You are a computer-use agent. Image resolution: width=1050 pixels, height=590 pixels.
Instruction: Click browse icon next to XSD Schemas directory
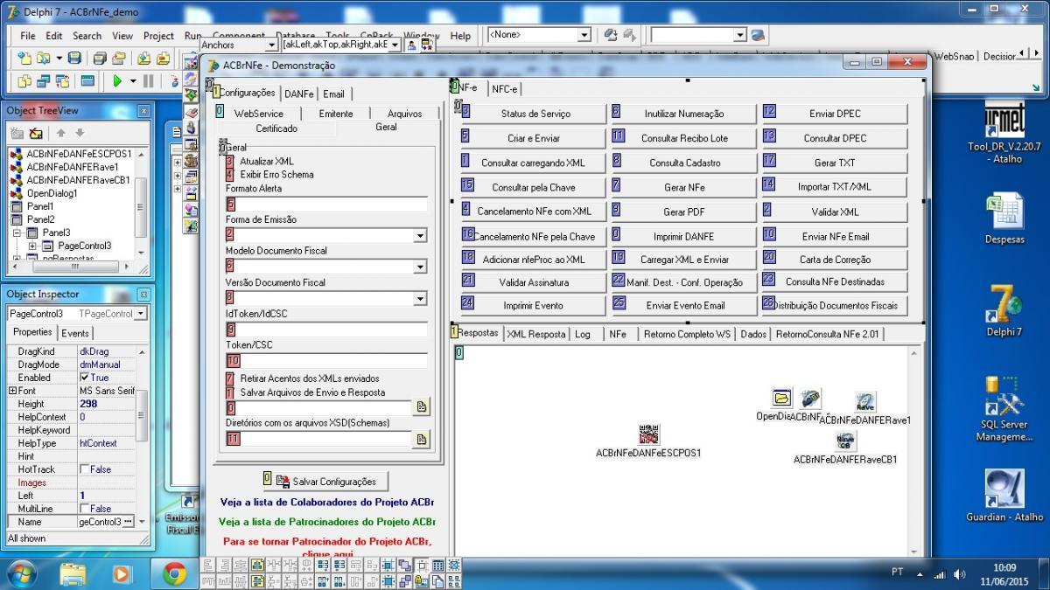[x=422, y=438]
